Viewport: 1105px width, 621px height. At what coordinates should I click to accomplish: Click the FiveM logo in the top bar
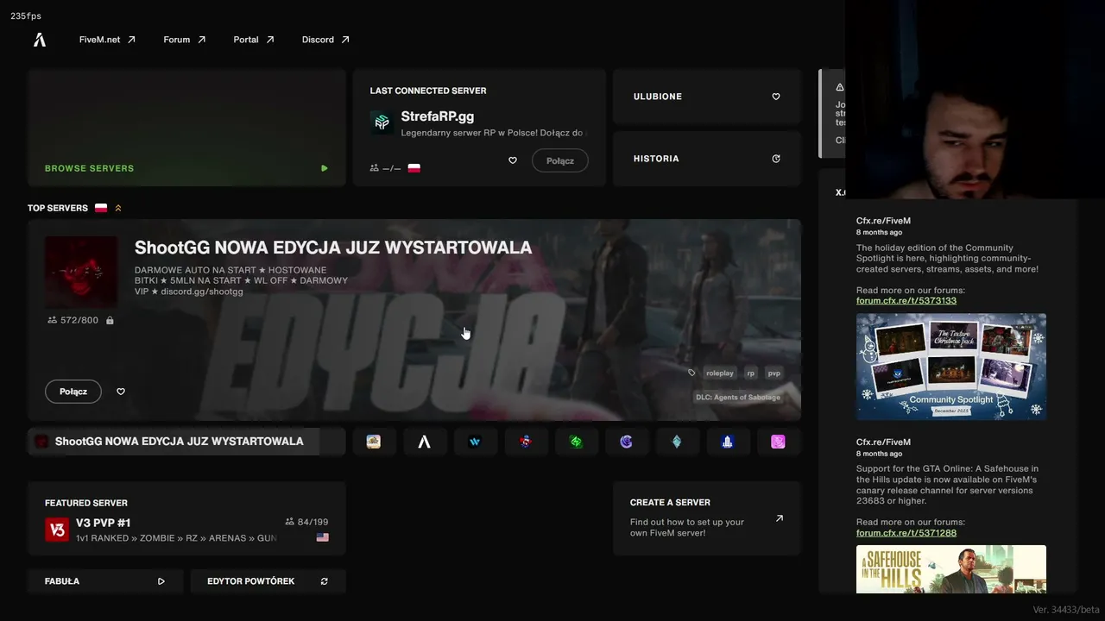point(40,40)
